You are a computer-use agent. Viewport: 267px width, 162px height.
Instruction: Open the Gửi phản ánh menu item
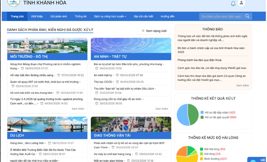(59, 17)
